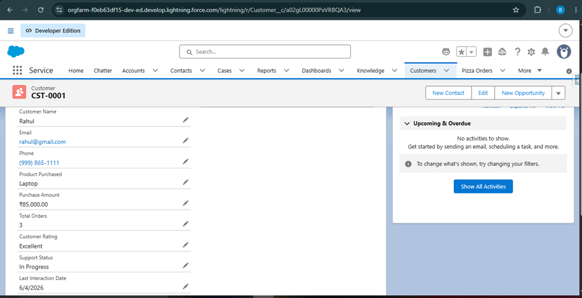Click the circled dropdown beside Developer Edition
This screenshot has width=582, height=298.
(x=566, y=30)
